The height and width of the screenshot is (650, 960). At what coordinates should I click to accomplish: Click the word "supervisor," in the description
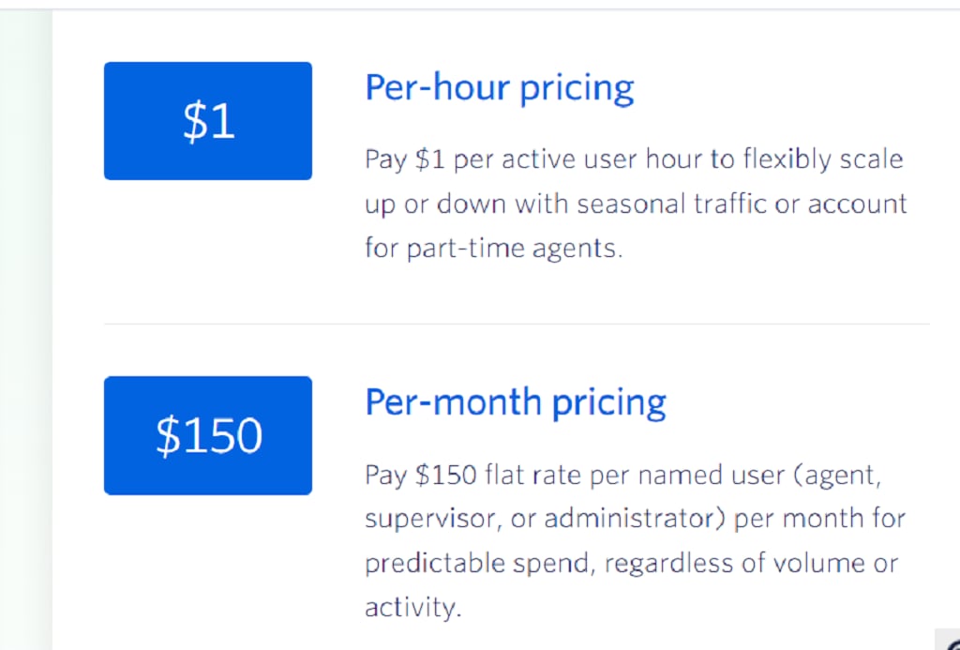[x=434, y=520]
